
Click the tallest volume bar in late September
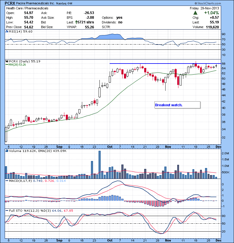[99, 165]
